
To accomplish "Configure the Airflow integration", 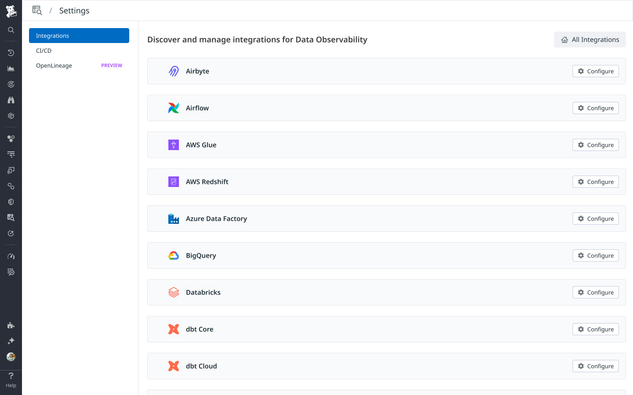I will tap(596, 108).
